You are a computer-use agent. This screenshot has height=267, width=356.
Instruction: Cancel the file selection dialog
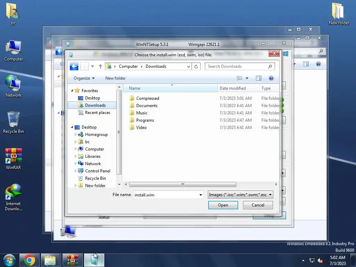[x=258, y=205]
